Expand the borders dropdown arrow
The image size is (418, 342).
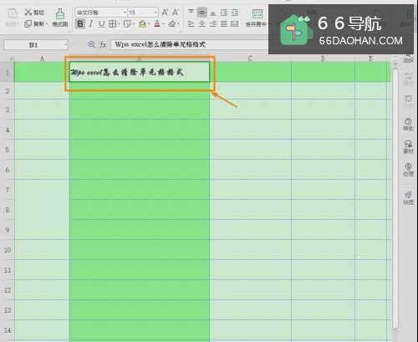pos(118,24)
